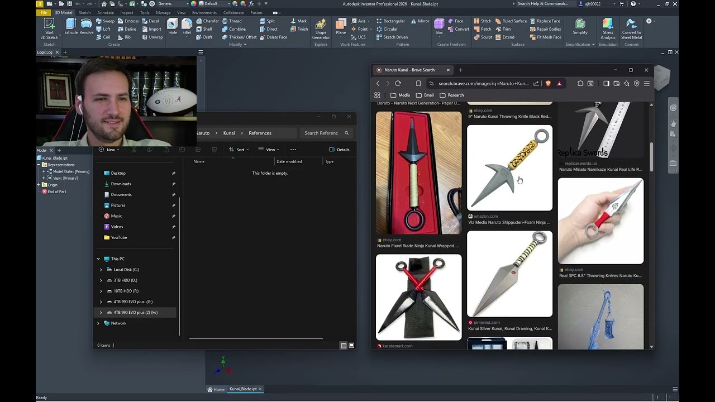Create a freeform Box
This screenshot has width=715, height=402.
pyautogui.click(x=439, y=27)
